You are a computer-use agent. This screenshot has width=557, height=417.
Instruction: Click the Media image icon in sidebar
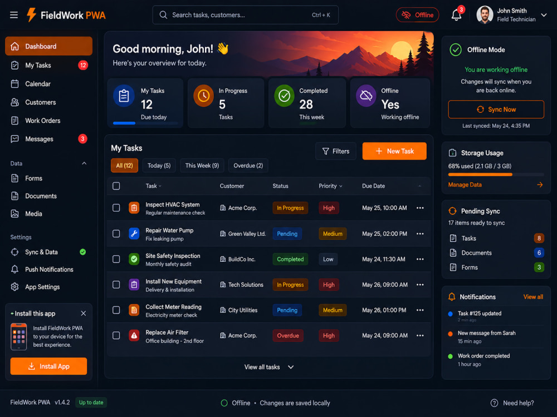[14, 214]
